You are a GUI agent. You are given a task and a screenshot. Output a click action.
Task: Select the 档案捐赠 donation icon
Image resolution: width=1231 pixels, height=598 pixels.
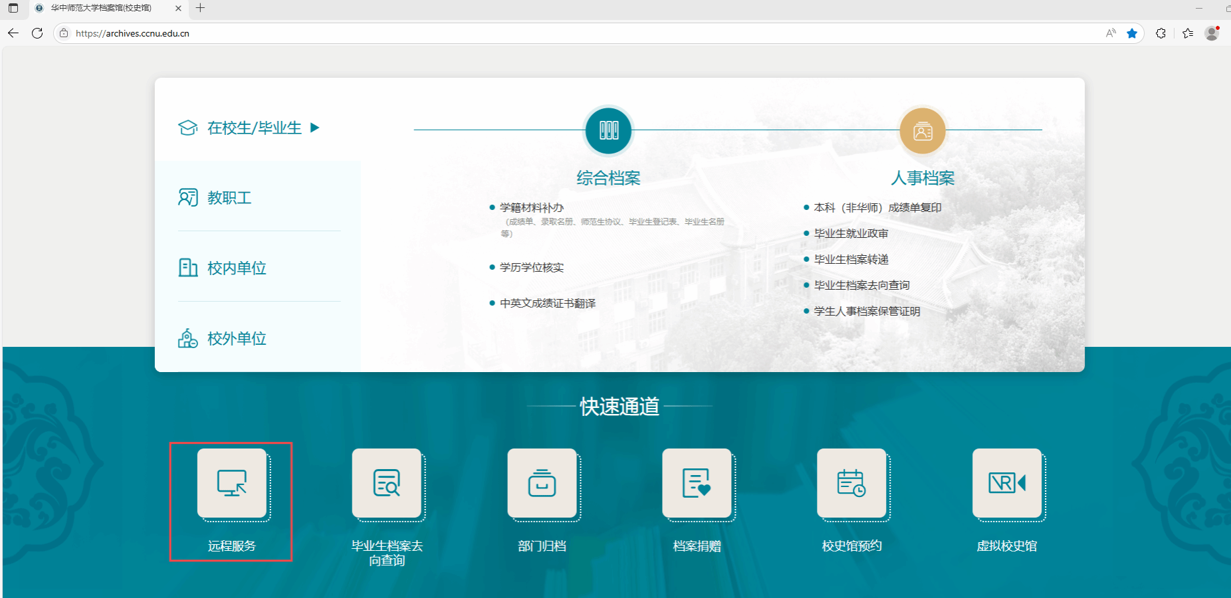click(697, 483)
